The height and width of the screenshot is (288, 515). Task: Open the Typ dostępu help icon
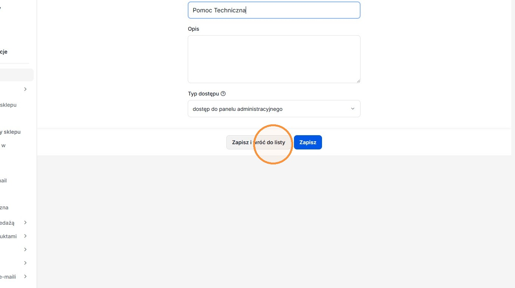click(x=223, y=94)
